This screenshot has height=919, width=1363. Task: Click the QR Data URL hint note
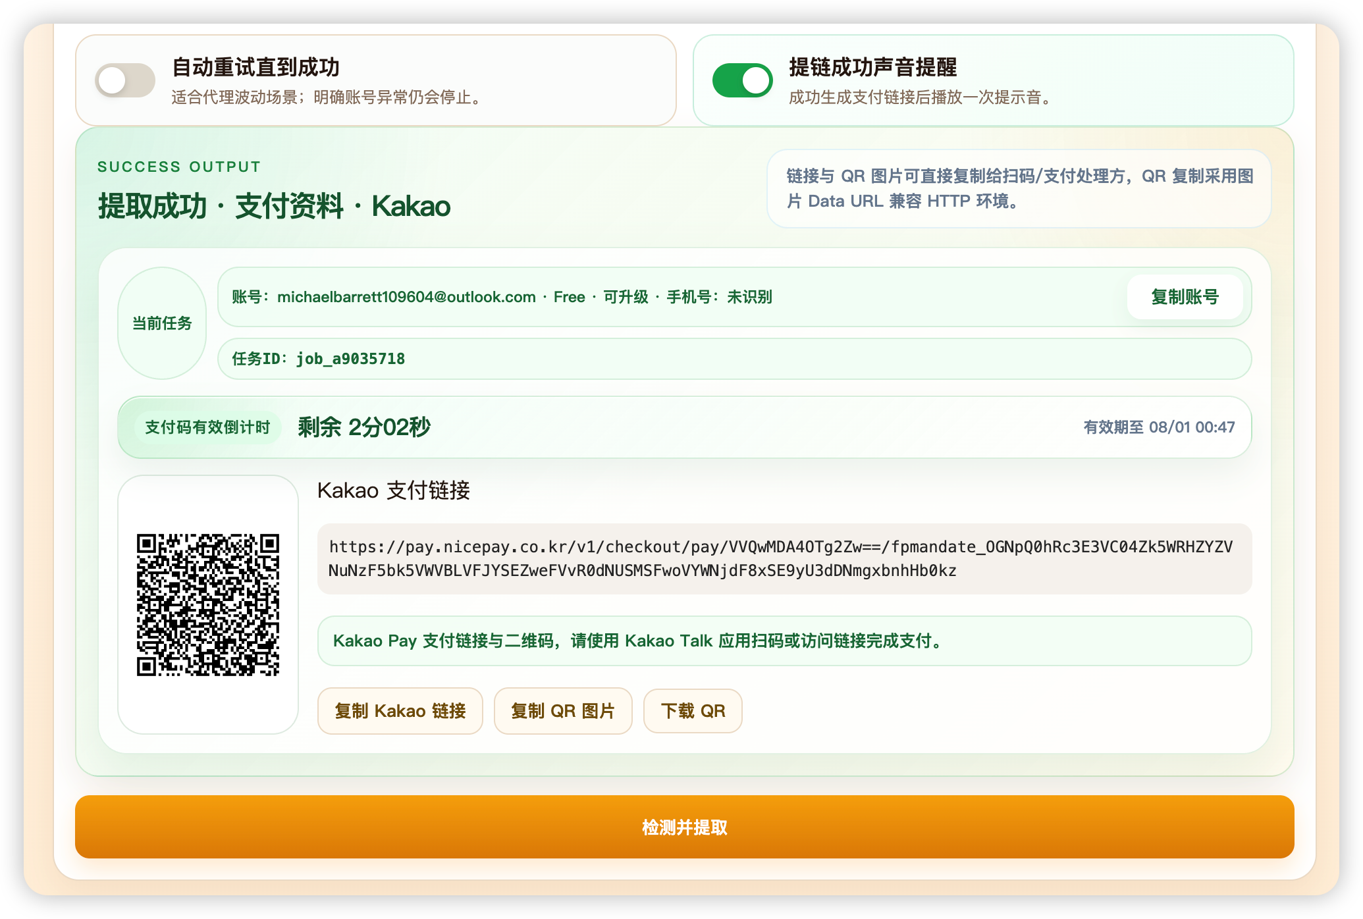coord(1019,189)
